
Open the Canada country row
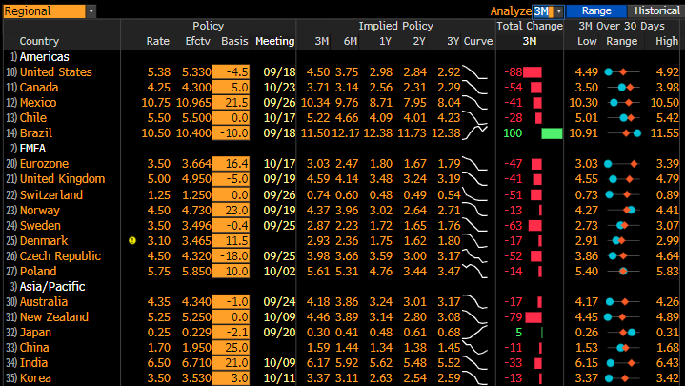(x=39, y=88)
